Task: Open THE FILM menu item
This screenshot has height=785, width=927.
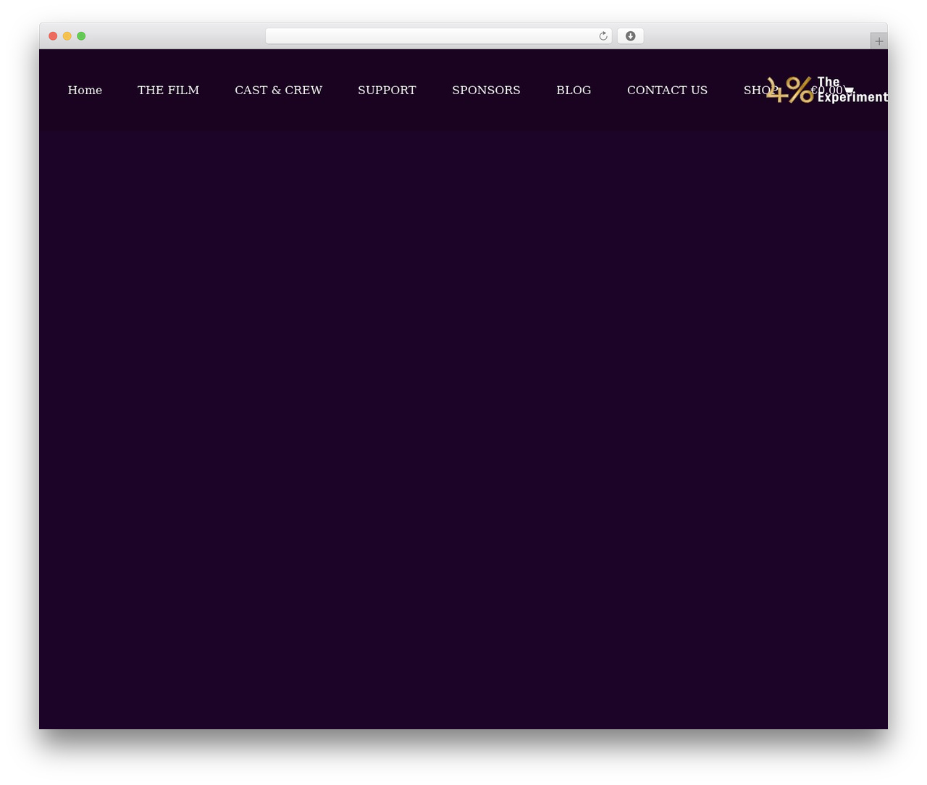Action: [x=168, y=90]
